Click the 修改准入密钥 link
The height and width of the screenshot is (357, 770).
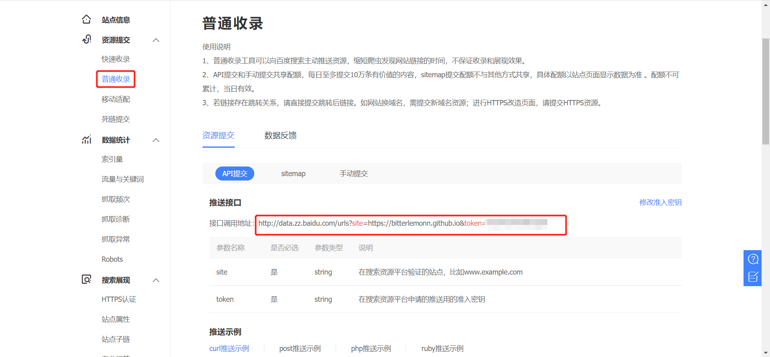coord(661,203)
